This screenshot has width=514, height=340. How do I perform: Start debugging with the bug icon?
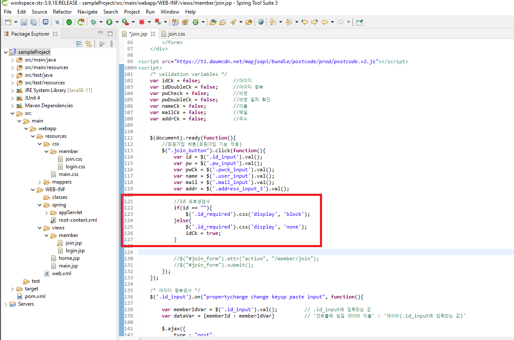click(93, 22)
